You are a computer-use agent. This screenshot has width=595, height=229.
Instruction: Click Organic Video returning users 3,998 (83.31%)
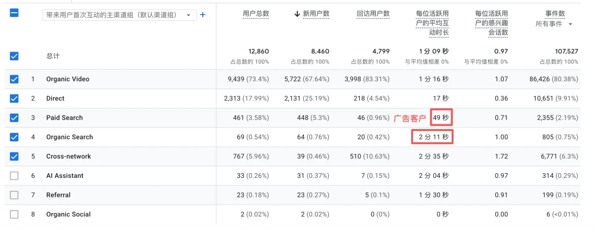tap(367, 79)
